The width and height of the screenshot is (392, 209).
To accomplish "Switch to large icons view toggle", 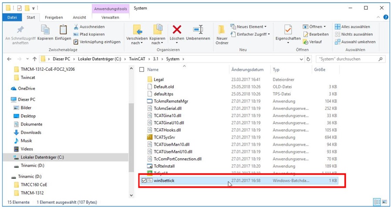I will 383,202.
